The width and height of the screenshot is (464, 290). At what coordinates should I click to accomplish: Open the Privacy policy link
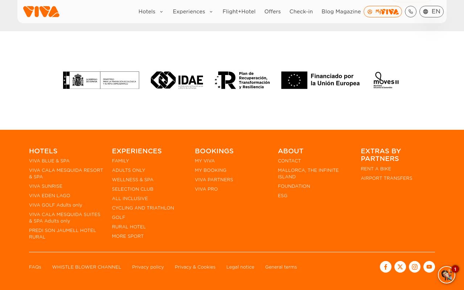click(148, 267)
